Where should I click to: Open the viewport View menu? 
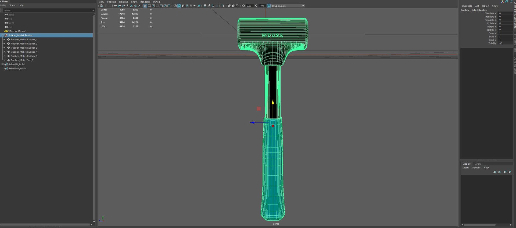click(102, 2)
